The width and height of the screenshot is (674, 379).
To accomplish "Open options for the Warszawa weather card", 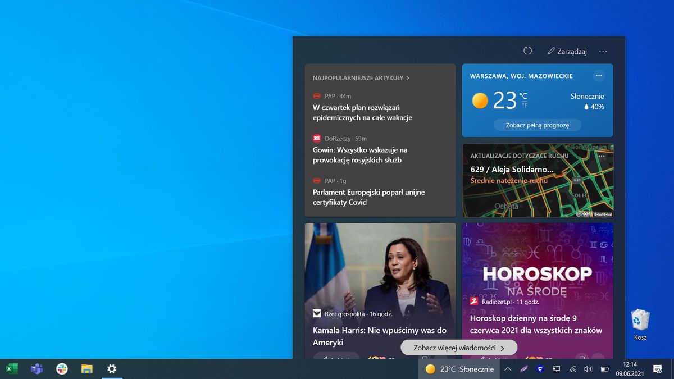I will (x=599, y=75).
